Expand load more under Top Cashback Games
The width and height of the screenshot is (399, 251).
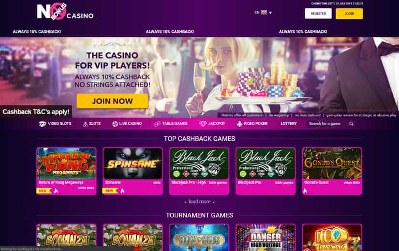pyautogui.click(x=199, y=202)
